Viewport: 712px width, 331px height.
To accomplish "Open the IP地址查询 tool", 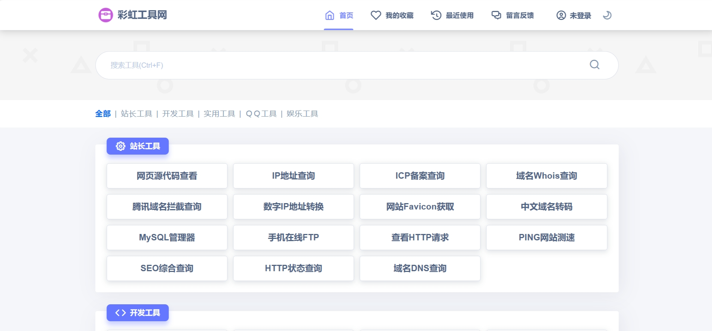I will [293, 176].
